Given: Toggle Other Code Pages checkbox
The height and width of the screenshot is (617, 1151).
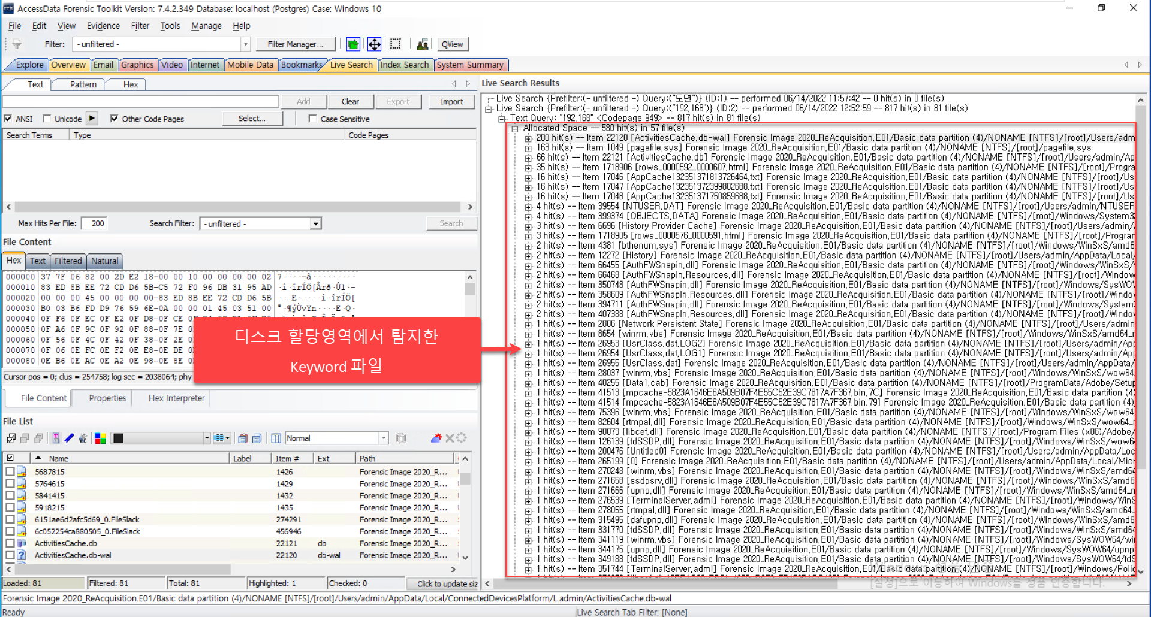Looking at the screenshot, I should point(114,119).
